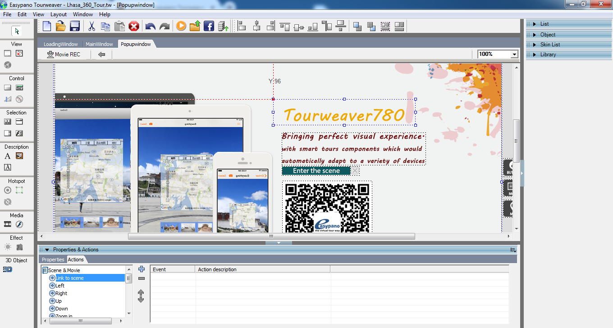Switch to the LoadingWindow tab
Viewport: 613px width, 328px height.
point(60,44)
